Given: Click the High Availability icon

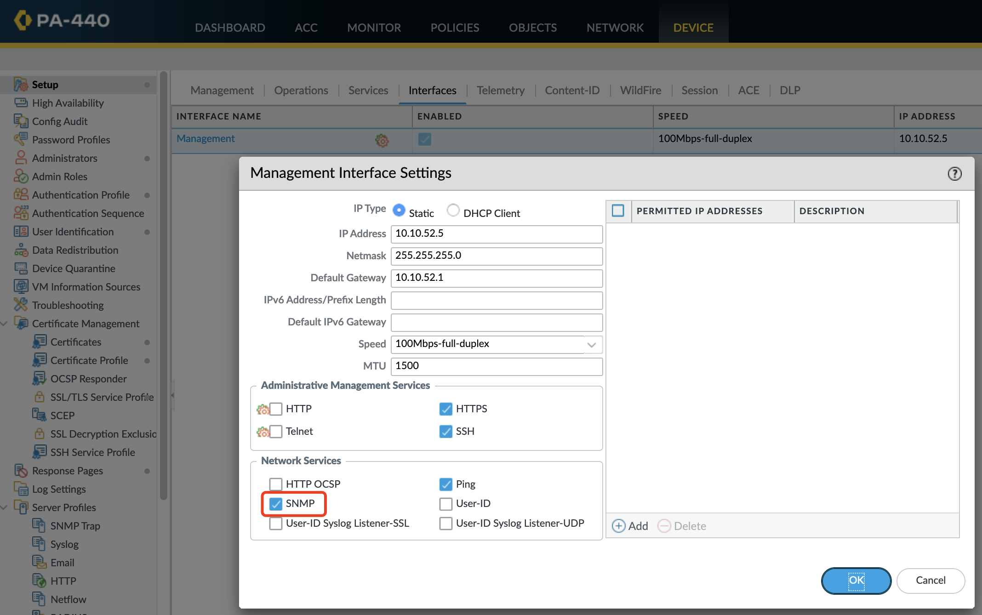Looking at the screenshot, I should 21,103.
